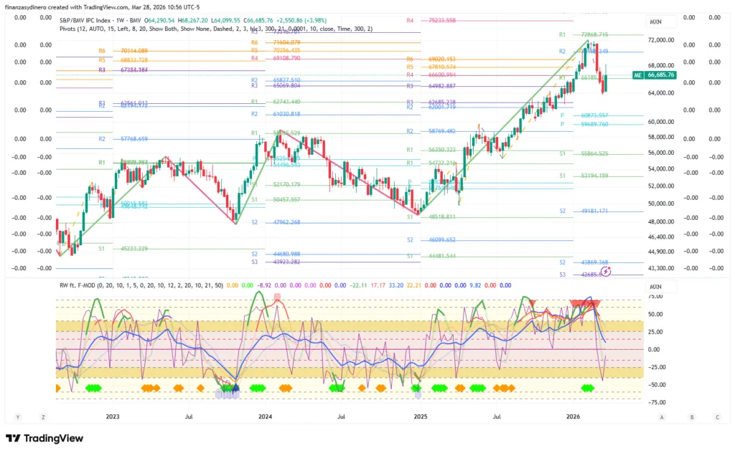Click the TradingView logo at bottom left
Image resolution: width=735 pixels, height=453 pixels.
45,438
